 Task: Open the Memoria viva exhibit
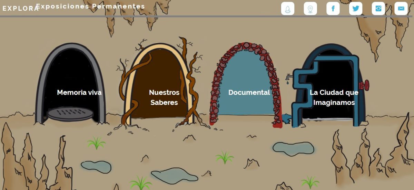coord(79,92)
